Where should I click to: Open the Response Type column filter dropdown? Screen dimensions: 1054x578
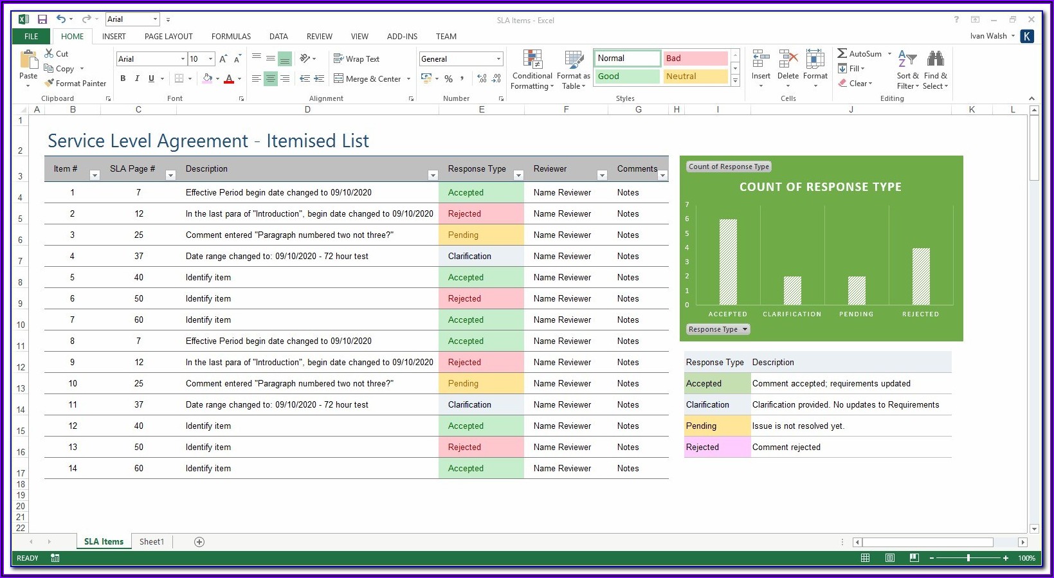[518, 175]
